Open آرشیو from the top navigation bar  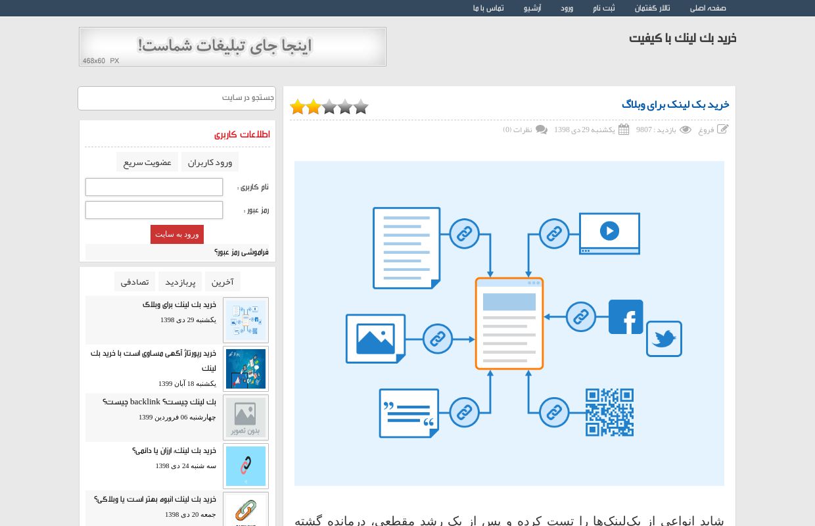(x=532, y=8)
